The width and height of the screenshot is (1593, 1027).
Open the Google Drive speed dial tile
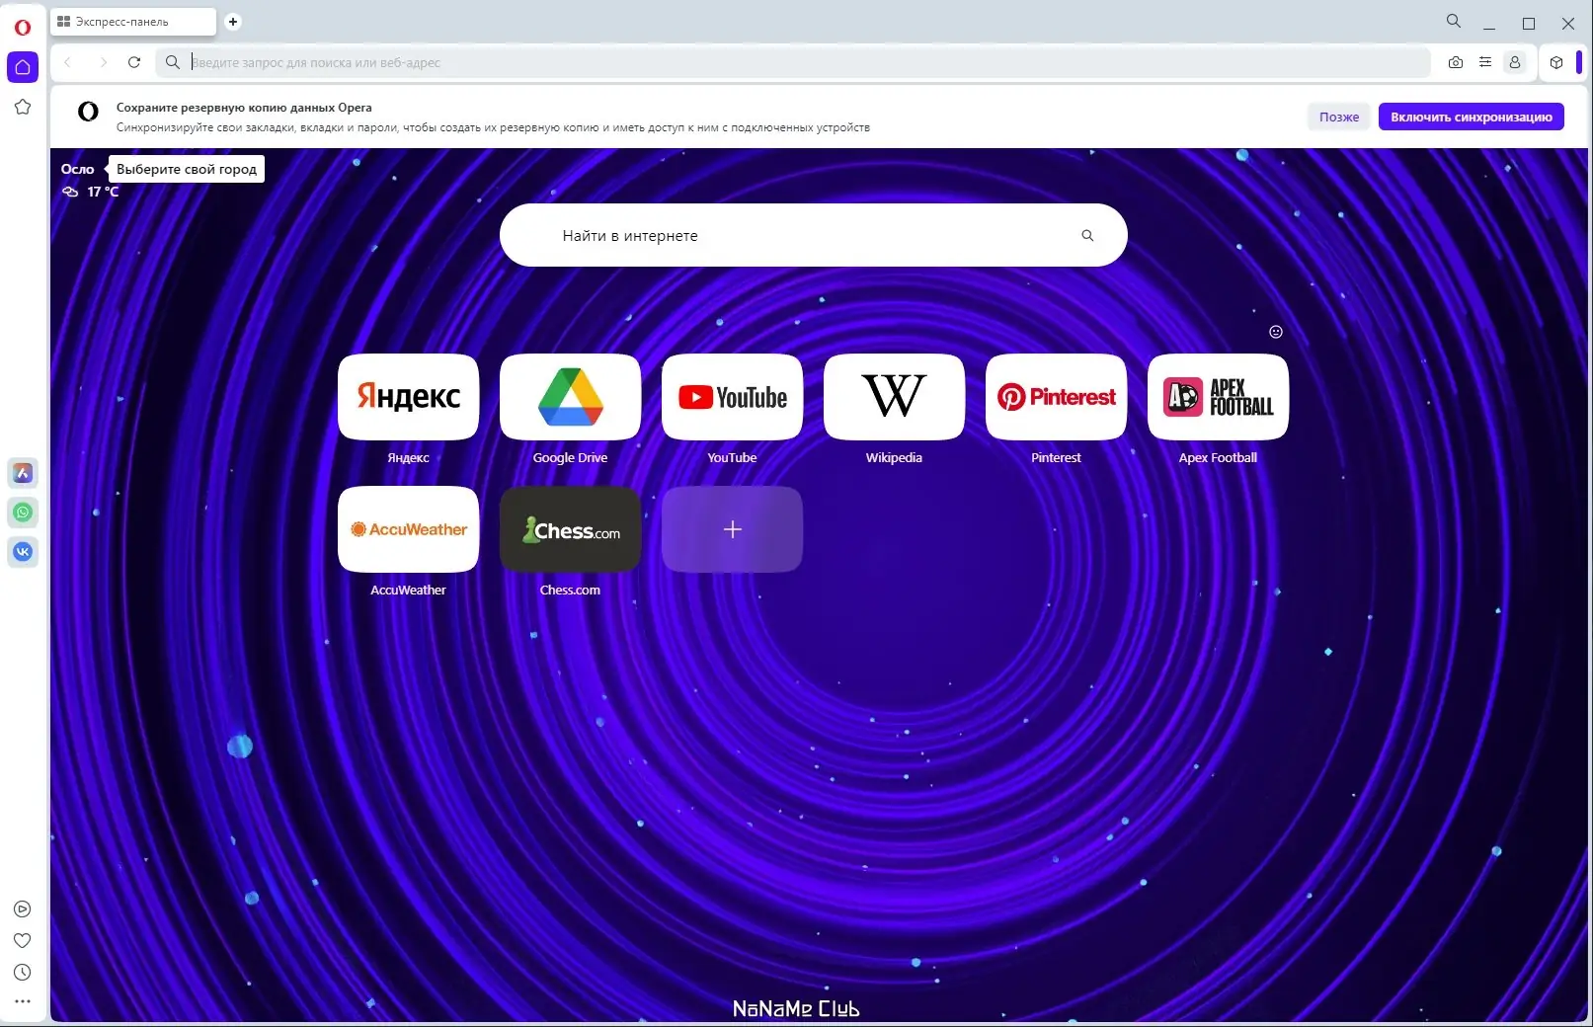[x=570, y=397]
